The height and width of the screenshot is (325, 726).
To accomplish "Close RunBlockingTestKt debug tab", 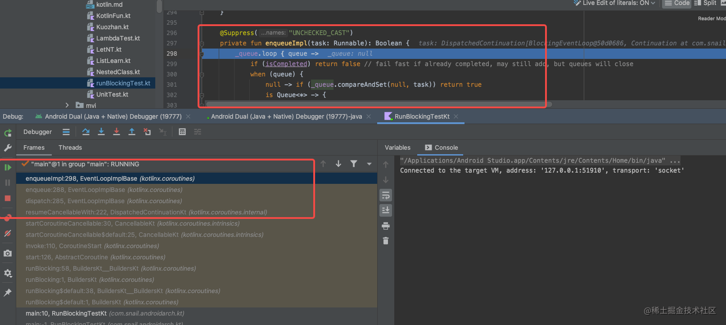I will click(456, 116).
